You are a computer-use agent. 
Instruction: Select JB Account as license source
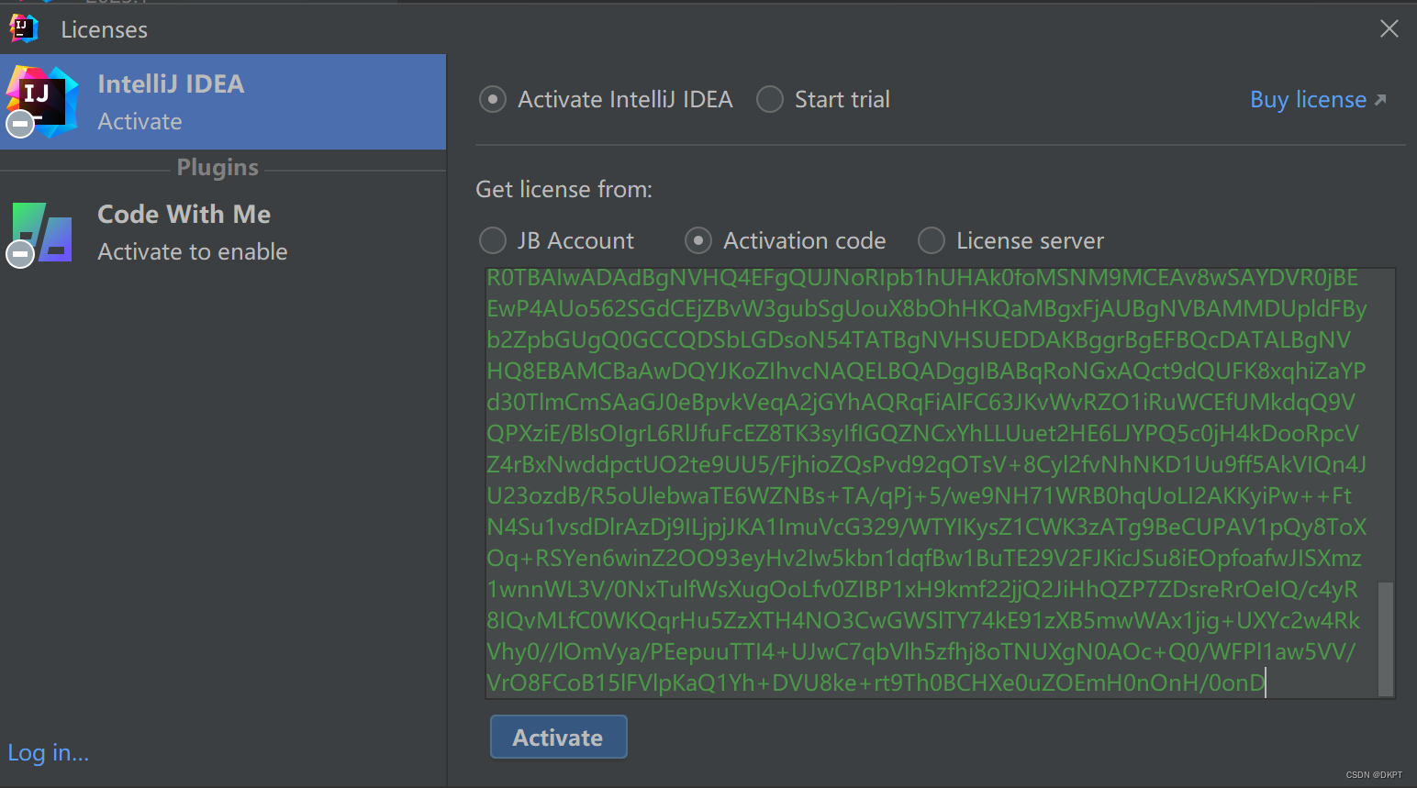click(x=493, y=240)
